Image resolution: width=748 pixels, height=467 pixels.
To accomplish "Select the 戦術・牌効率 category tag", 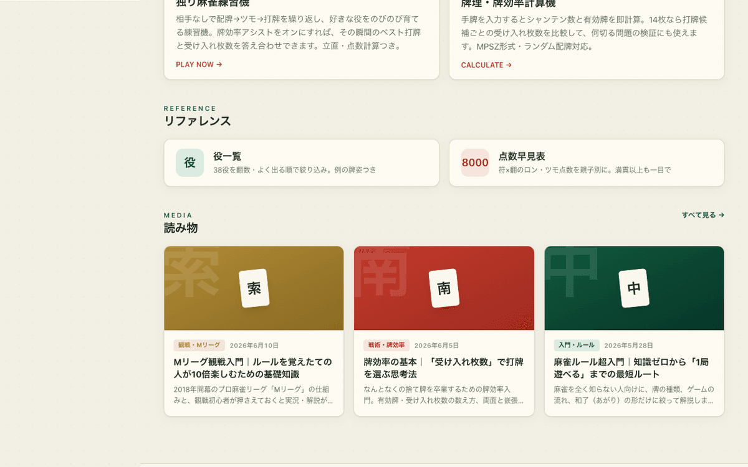I will (386, 345).
